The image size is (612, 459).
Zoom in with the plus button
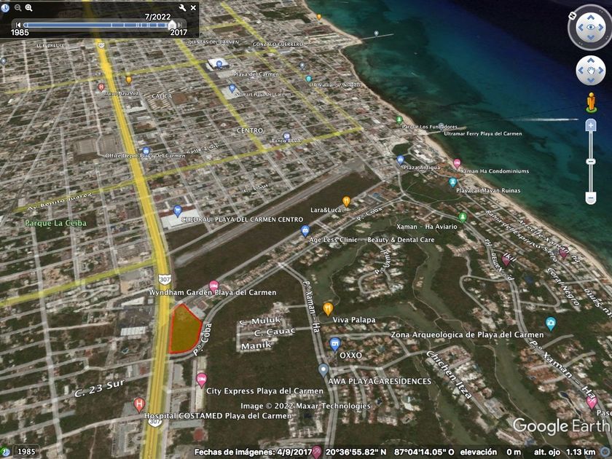pyautogui.click(x=591, y=125)
